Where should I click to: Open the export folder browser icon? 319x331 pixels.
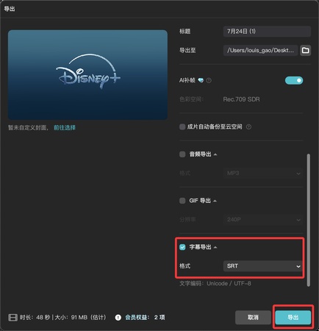tap(305, 50)
